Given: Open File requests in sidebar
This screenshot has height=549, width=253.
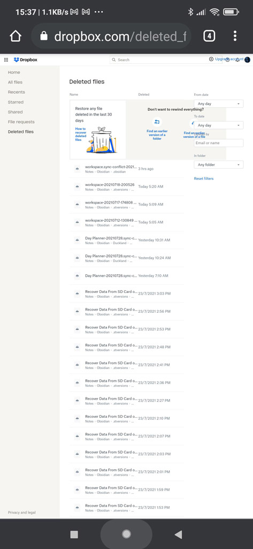Looking at the screenshot, I should 21,122.
